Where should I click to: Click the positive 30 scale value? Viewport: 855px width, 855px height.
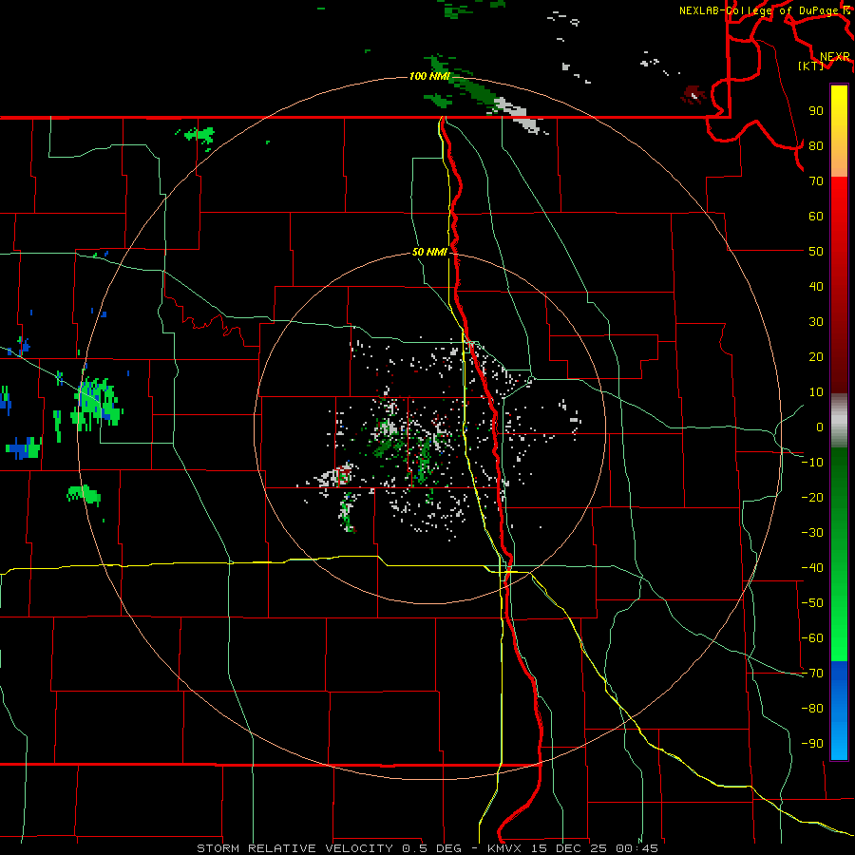click(816, 322)
